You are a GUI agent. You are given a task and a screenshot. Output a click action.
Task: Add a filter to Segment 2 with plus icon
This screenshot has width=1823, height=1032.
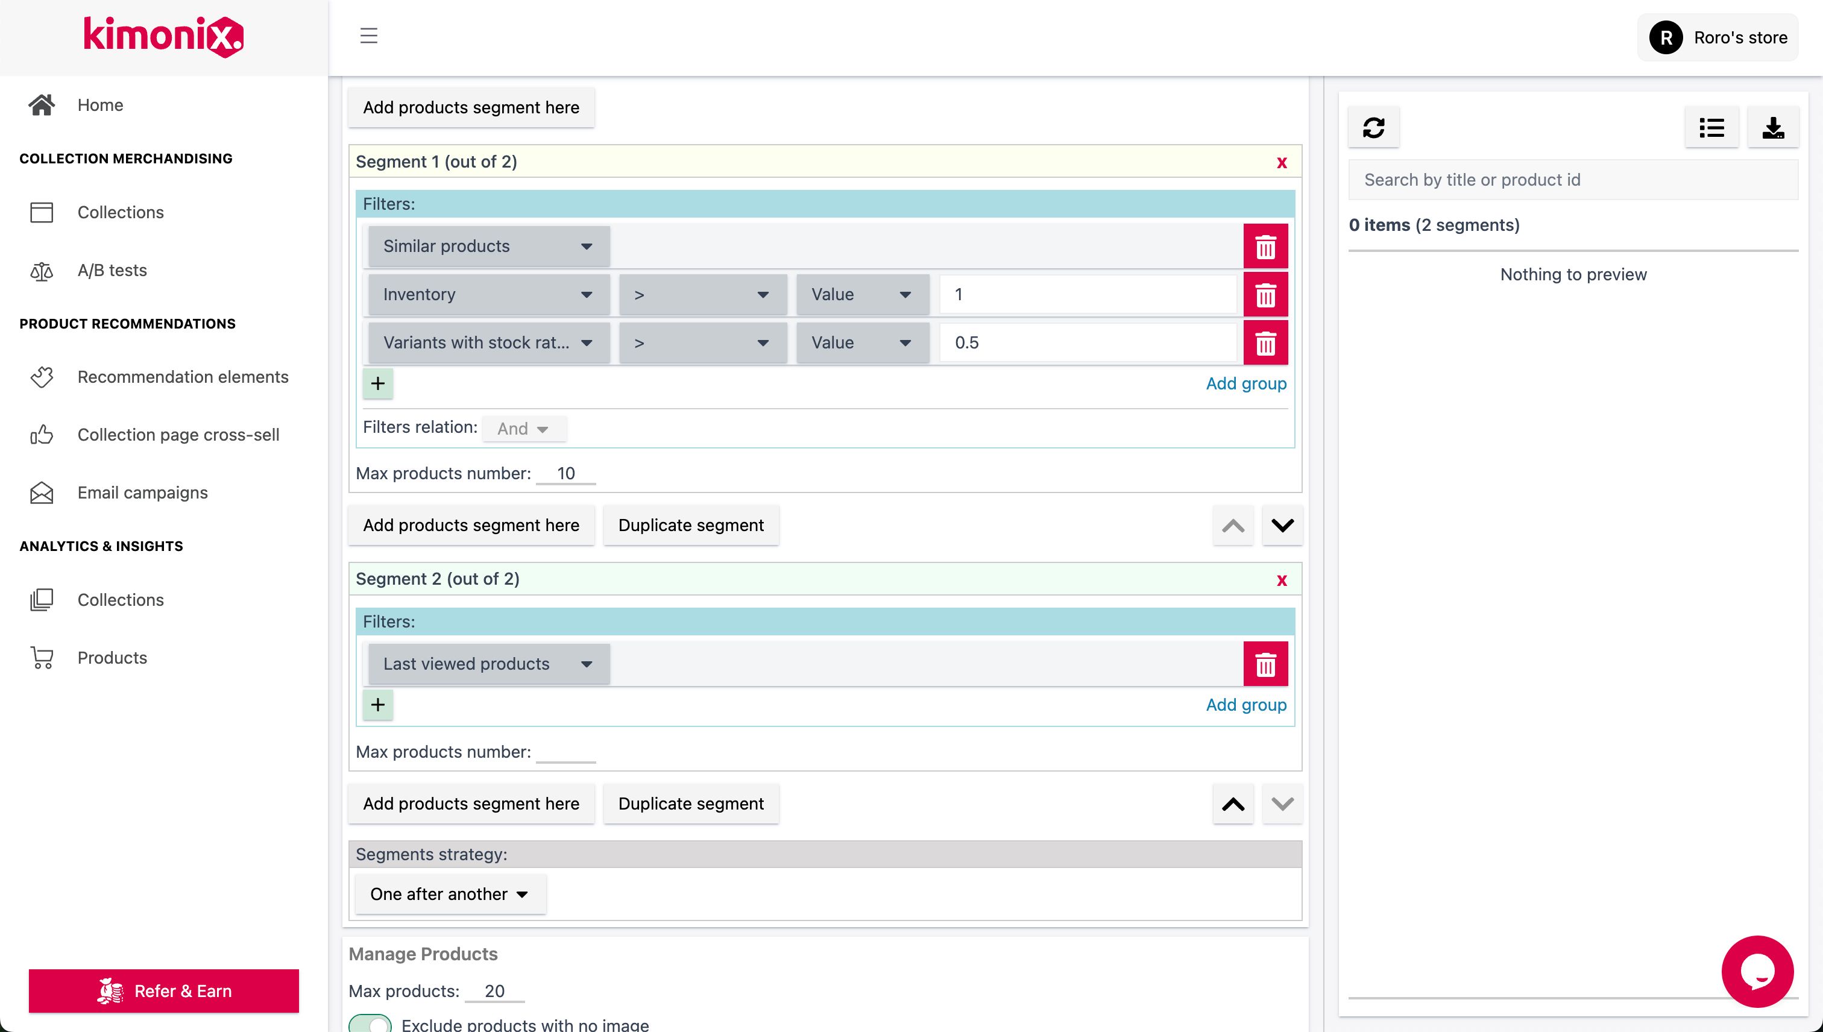click(378, 704)
